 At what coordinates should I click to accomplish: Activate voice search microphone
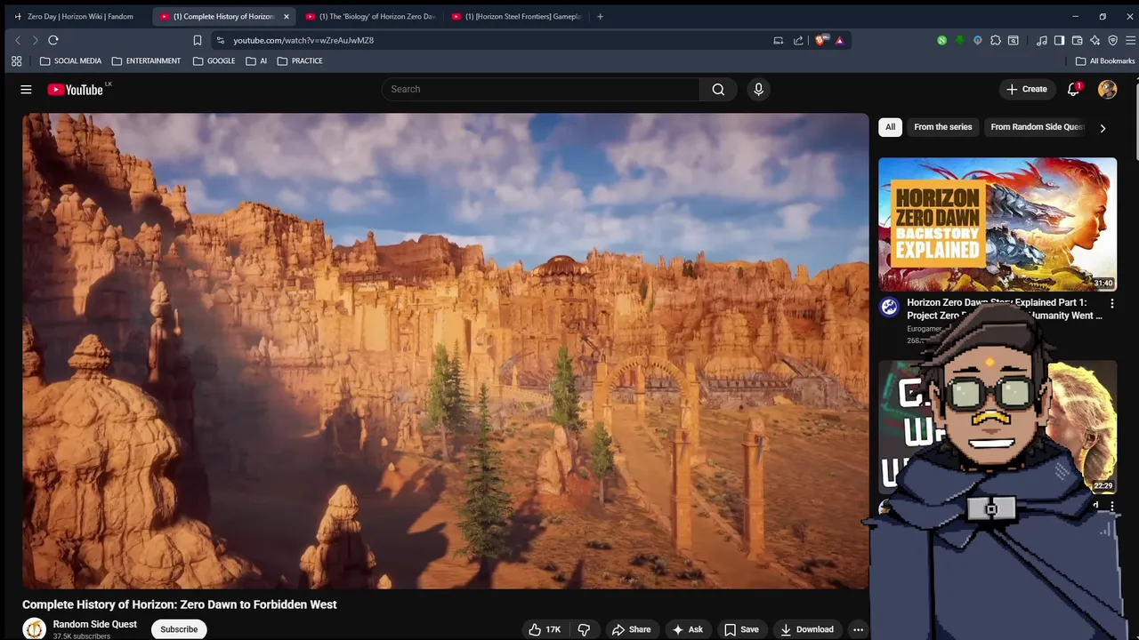click(x=758, y=89)
